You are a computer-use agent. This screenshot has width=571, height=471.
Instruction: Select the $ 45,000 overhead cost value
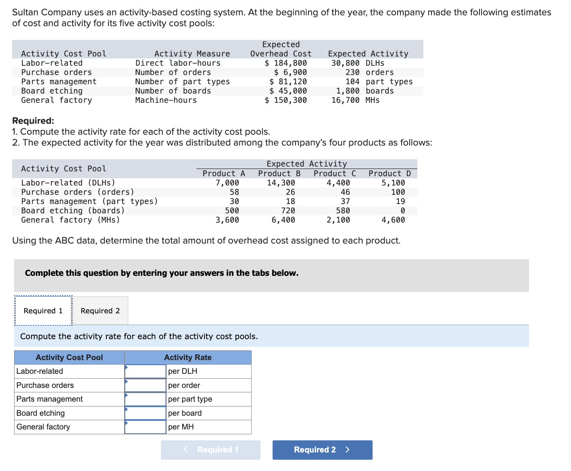(x=288, y=91)
